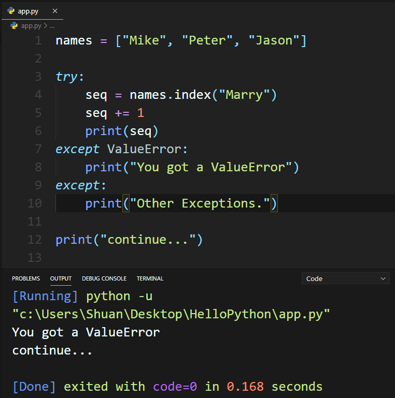Select the app.py editor tab

[x=32, y=11]
